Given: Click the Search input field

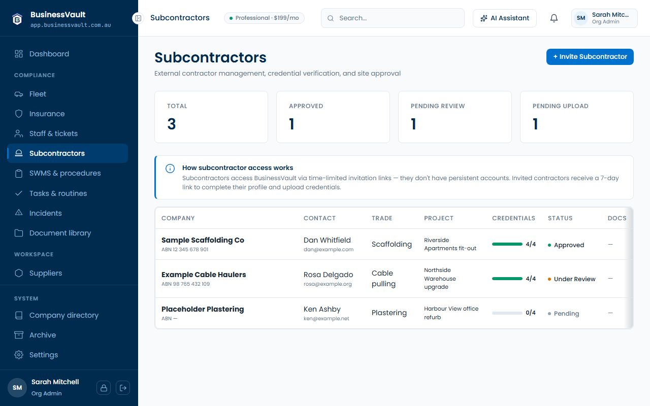Looking at the screenshot, I should [393, 18].
